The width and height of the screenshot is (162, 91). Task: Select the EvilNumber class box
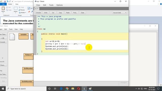(x=28, y=70)
